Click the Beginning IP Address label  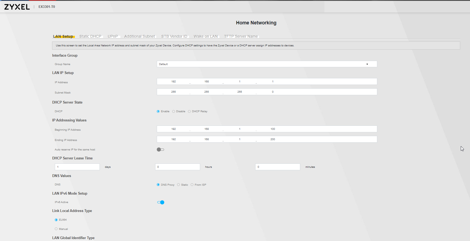[x=68, y=130]
